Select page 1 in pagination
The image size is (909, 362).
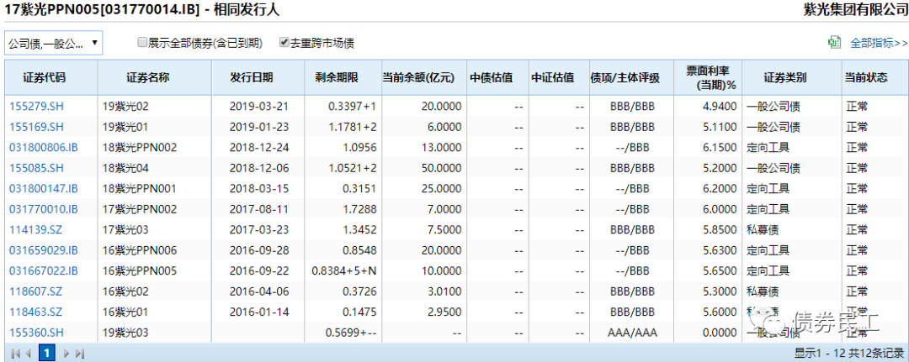coord(47,352)
